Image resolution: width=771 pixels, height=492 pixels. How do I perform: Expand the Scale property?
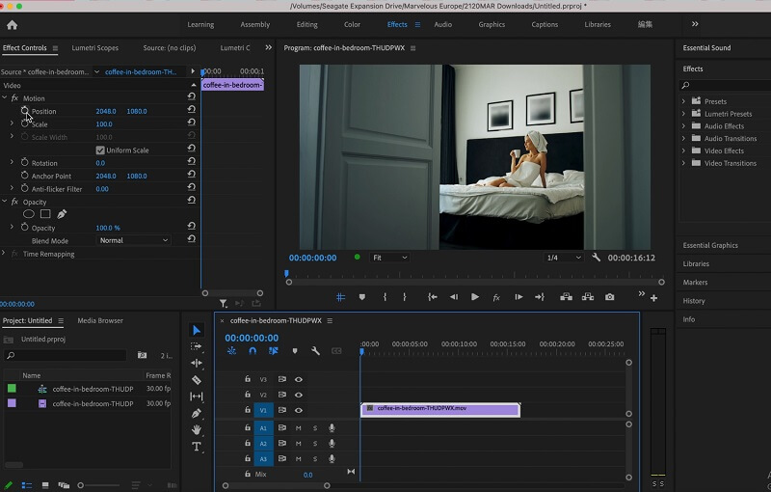pyautogui.click(x=12, y=123)
